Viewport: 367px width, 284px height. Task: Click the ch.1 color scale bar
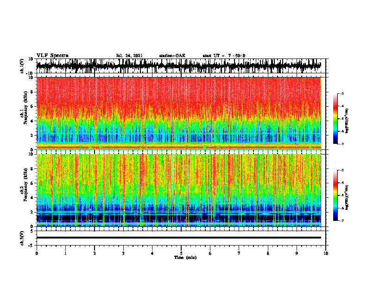(x=335, y=119)
